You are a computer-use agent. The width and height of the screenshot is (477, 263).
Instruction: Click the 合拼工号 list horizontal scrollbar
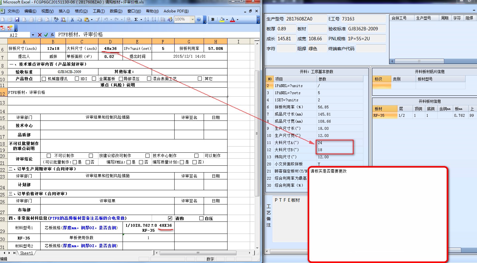tap(419, 61)
